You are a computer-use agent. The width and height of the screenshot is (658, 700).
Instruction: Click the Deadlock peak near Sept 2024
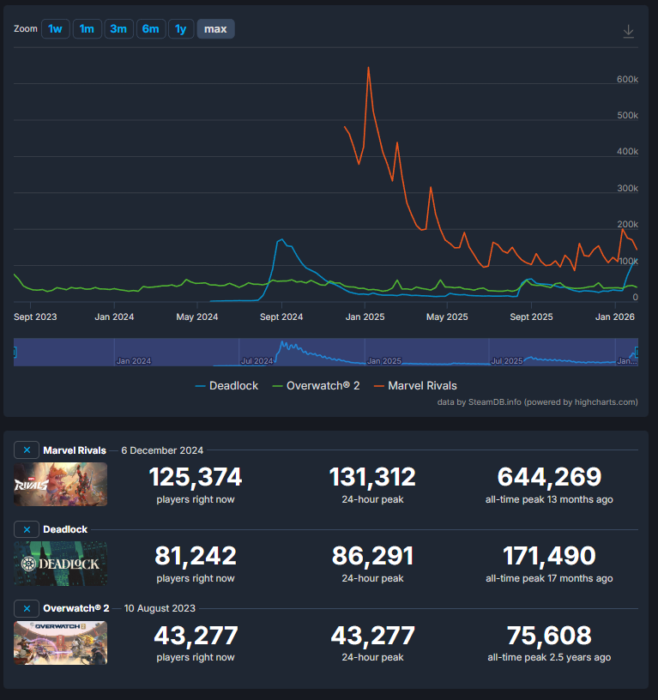[281, 239]
